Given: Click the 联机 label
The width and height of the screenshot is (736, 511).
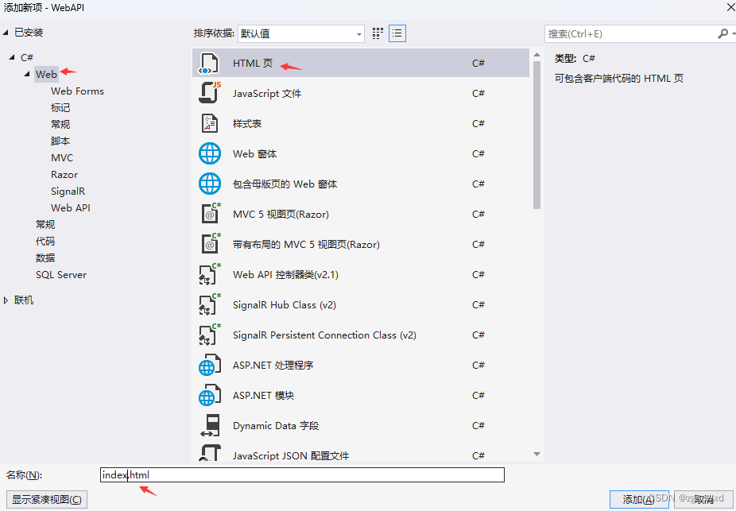Looking at the screenshot, I should 24,300.
